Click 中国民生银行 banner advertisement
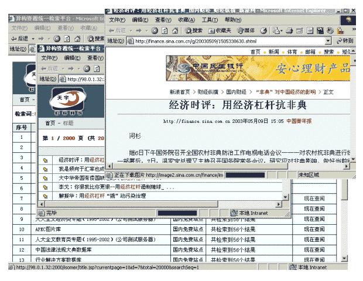The image size is (363, 281). [258, 68]
